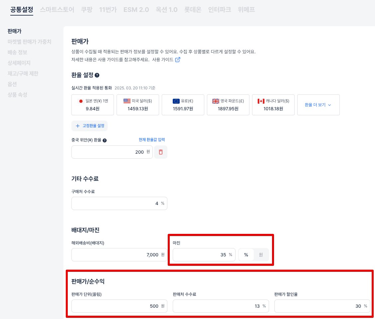Click the 미국 달러 exchange rate card
The width and height of the screenshot is (375, 319).
click(138, 105)
